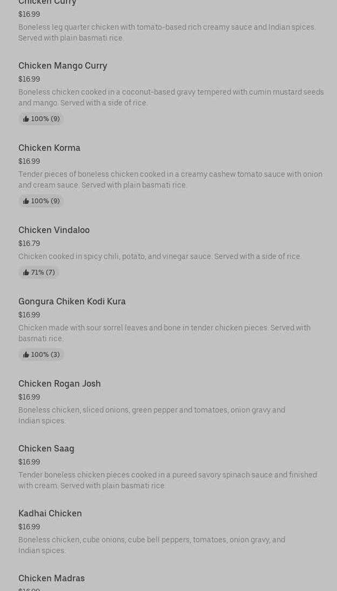This screenshot has height=591, width=337.
Task: Open the Chicken Madras item
Action: 51,579
